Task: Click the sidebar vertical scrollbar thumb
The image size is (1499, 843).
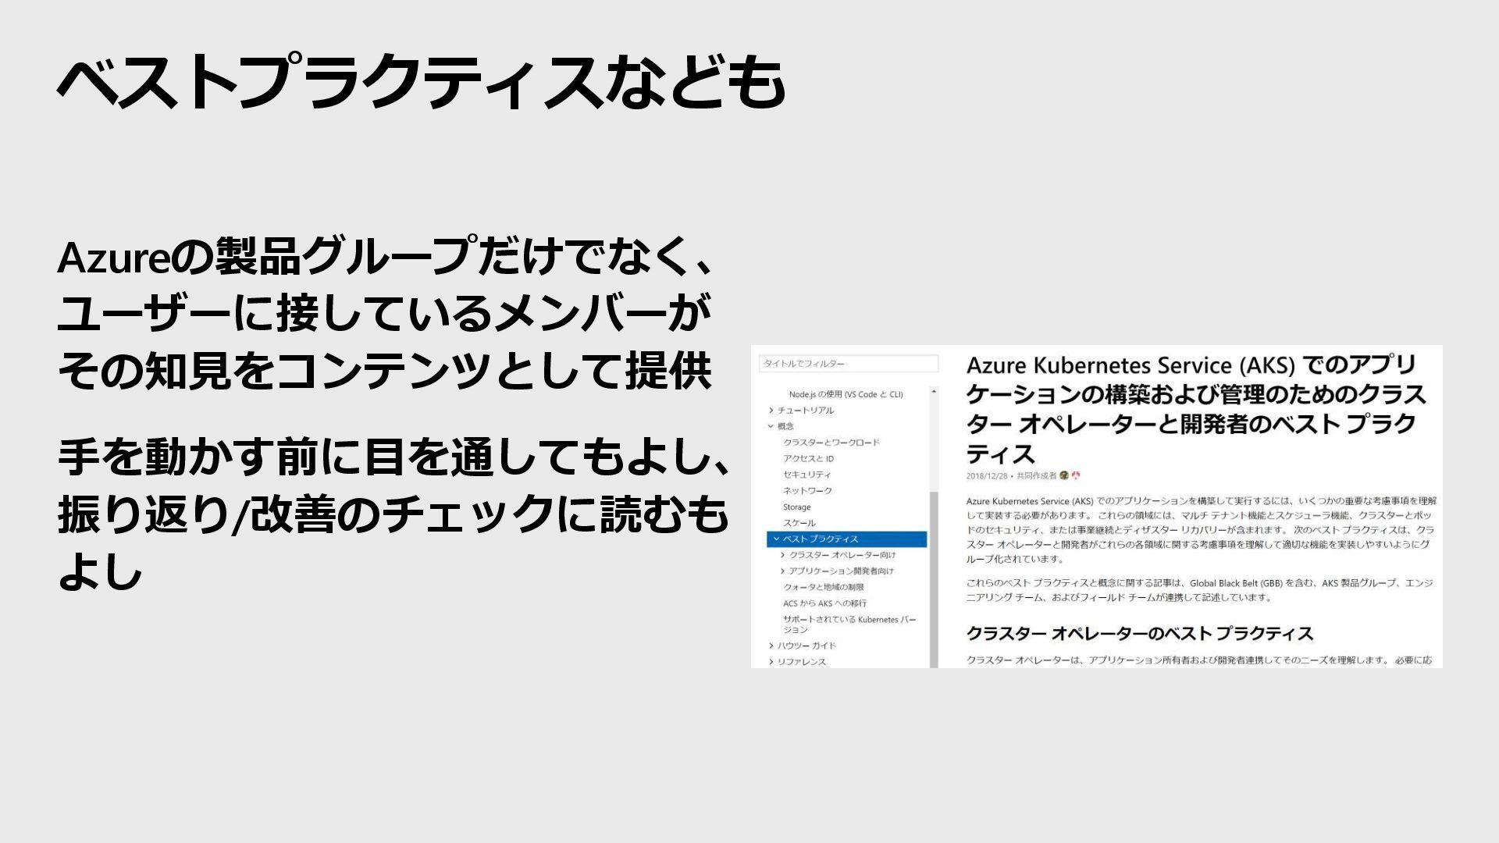Action: click(x=934, y=580)
